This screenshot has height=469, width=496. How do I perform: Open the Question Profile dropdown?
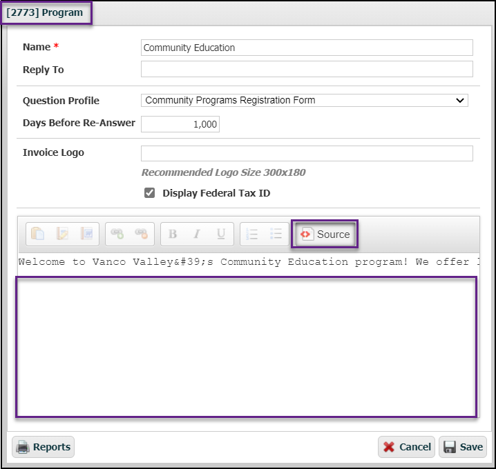305,100
